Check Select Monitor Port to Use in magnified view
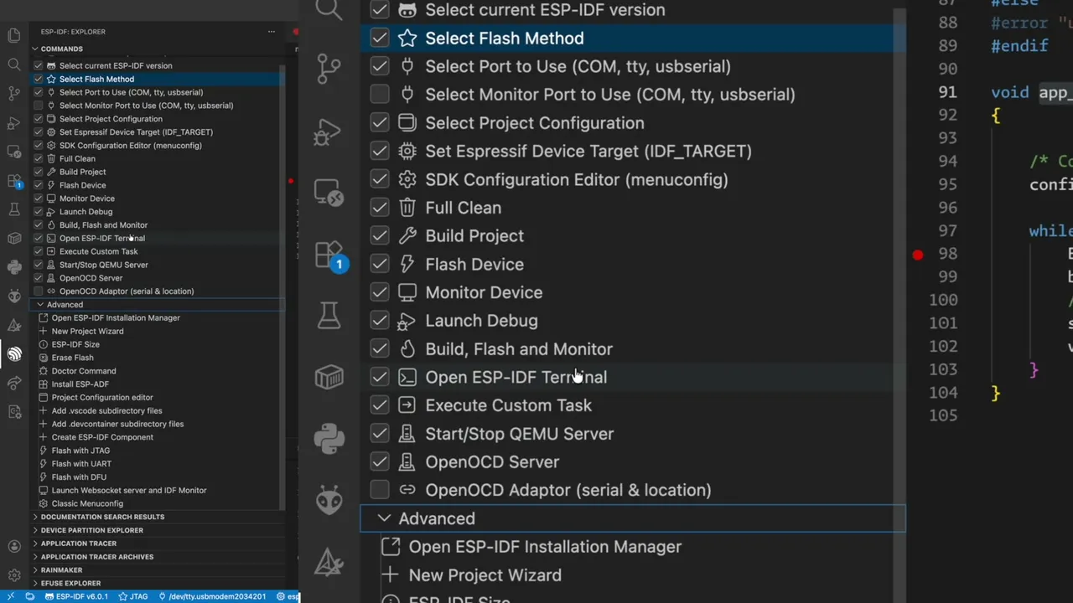 point(380,95)
